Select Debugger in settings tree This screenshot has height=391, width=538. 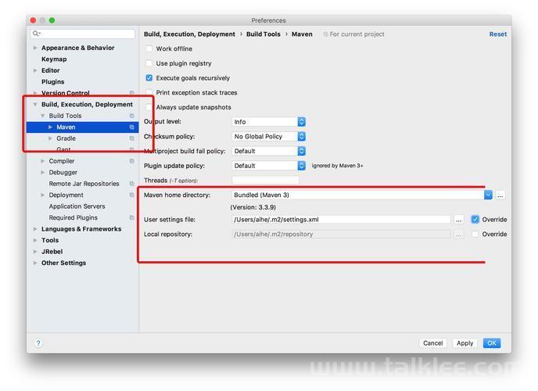[63, 173]
